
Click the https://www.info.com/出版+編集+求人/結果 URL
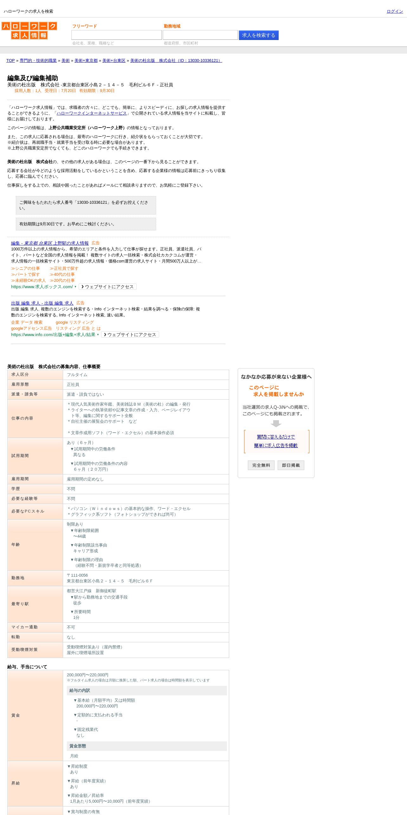53,335
